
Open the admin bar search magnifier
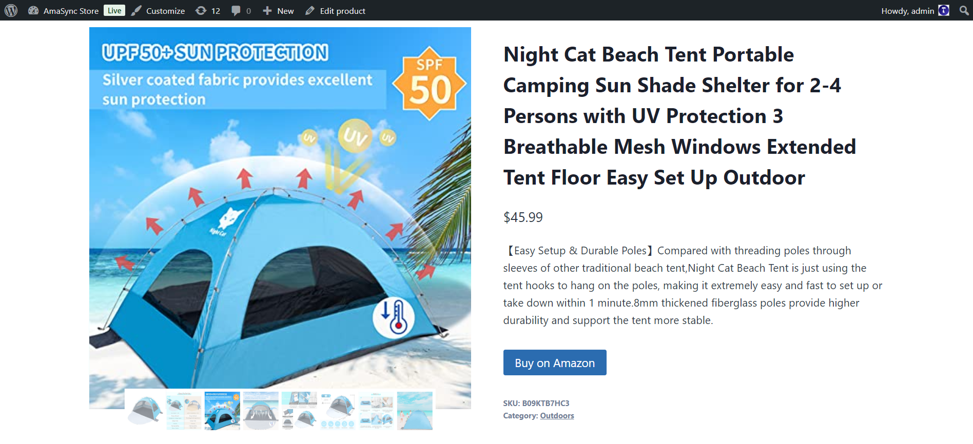pos(964,11)
